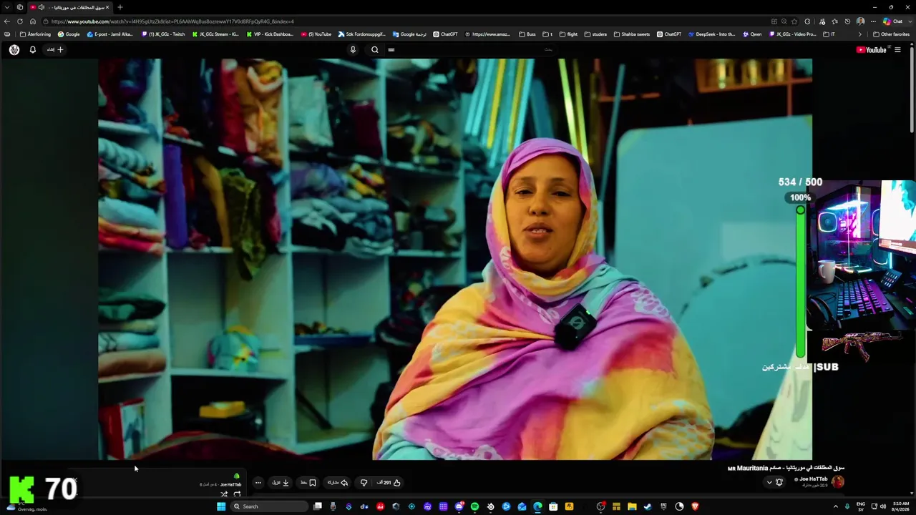Screen dimensions: 916x515
Task: Open a new browser tab
Action: click(x=120, y=7)
